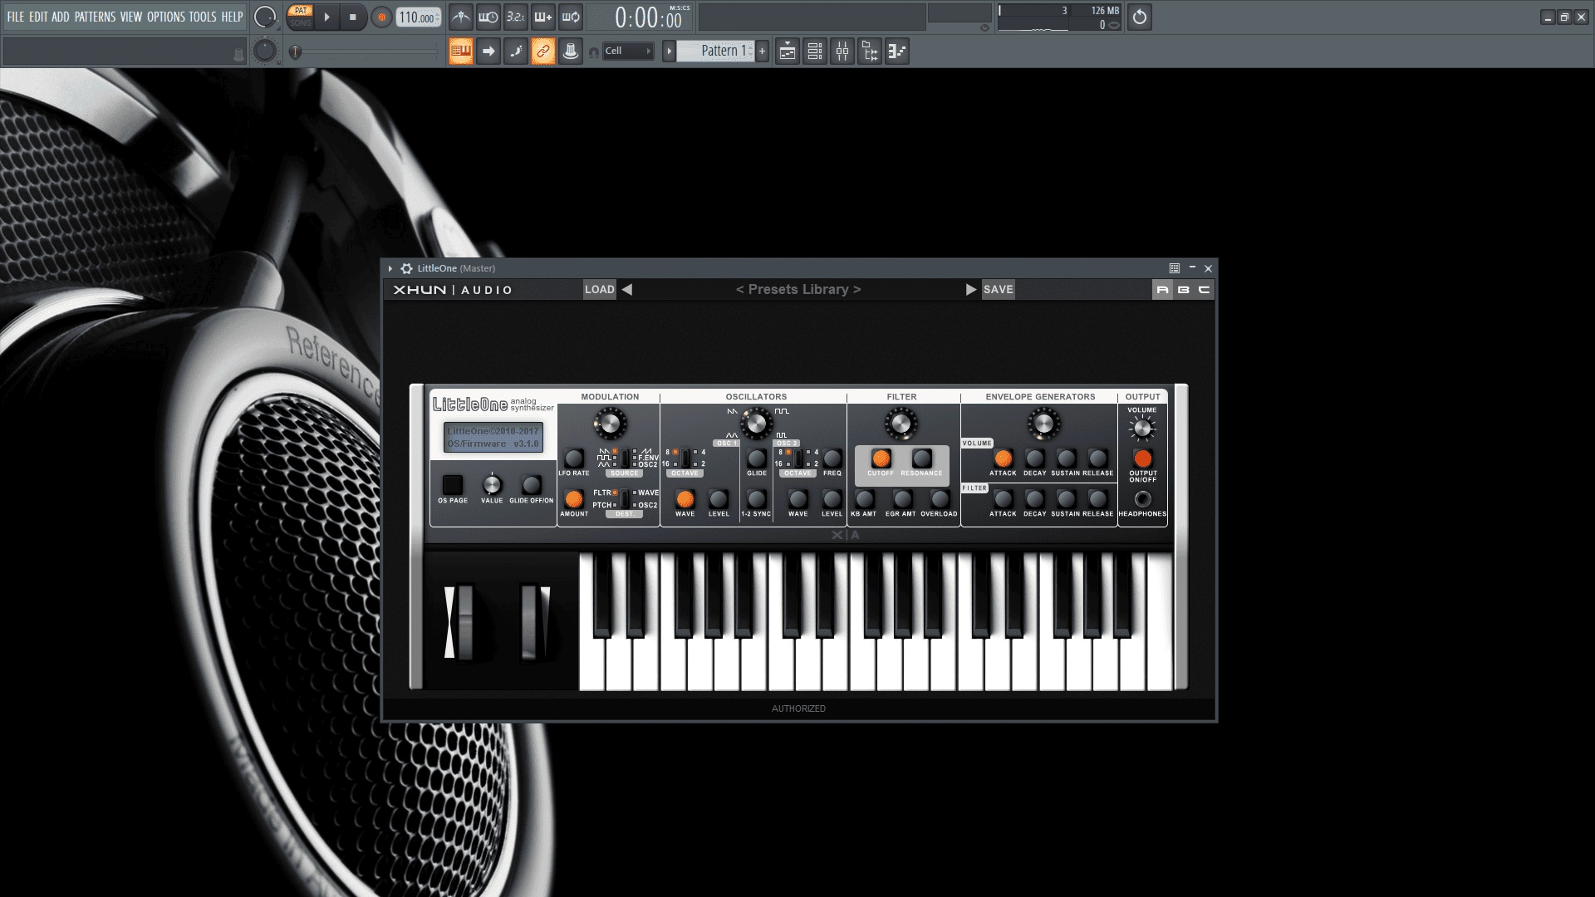Toggle the 1-2 SYNC button
Viewport: 1595px width, 897px height.
[757, 498]
